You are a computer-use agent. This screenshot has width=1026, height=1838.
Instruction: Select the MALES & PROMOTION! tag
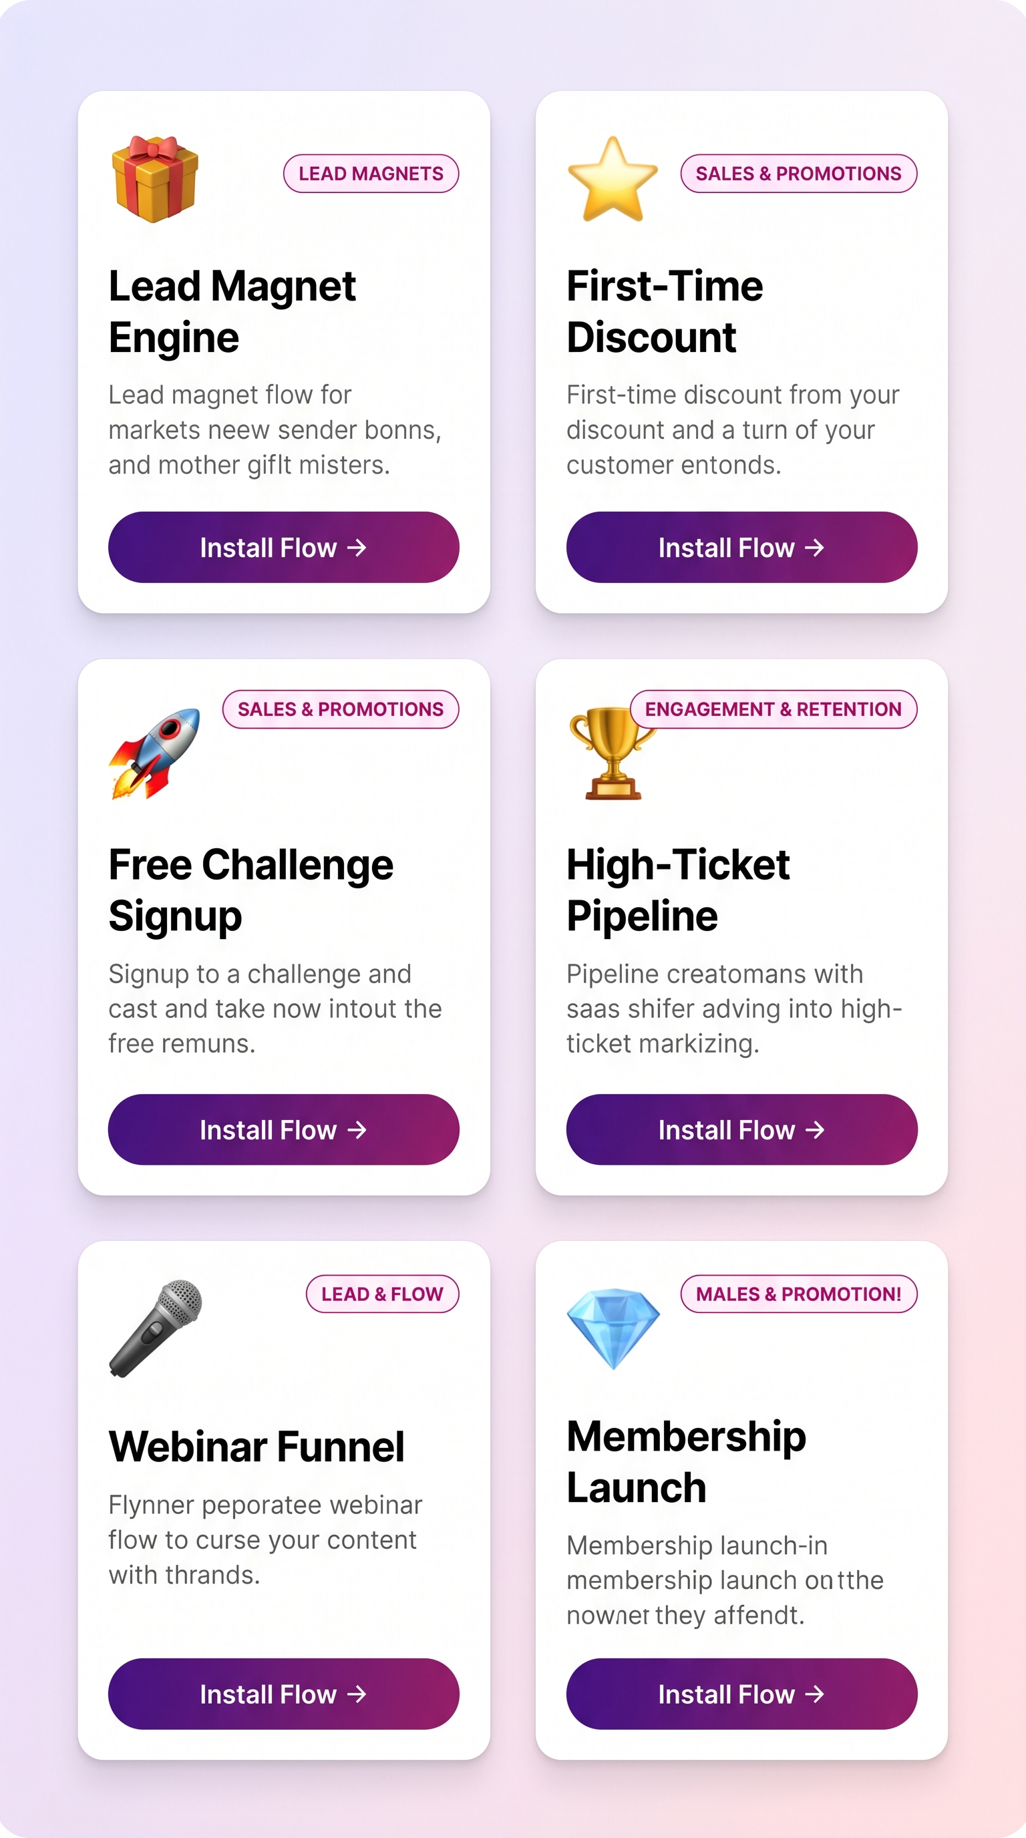(x=798, y=1294)
